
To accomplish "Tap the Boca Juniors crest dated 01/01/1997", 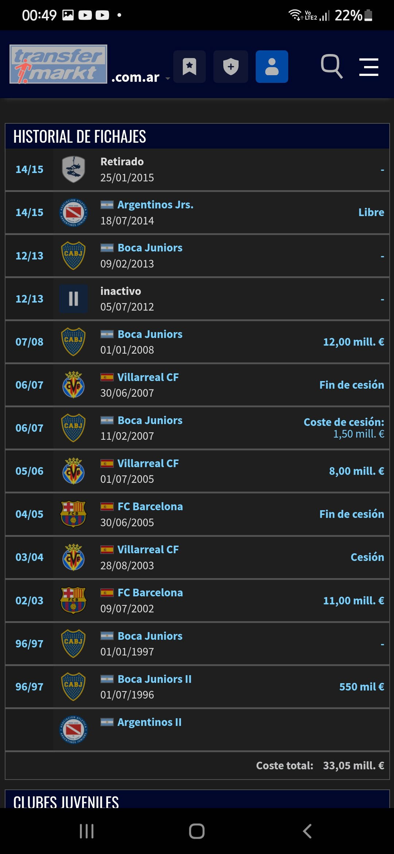I will coord(73,643).
